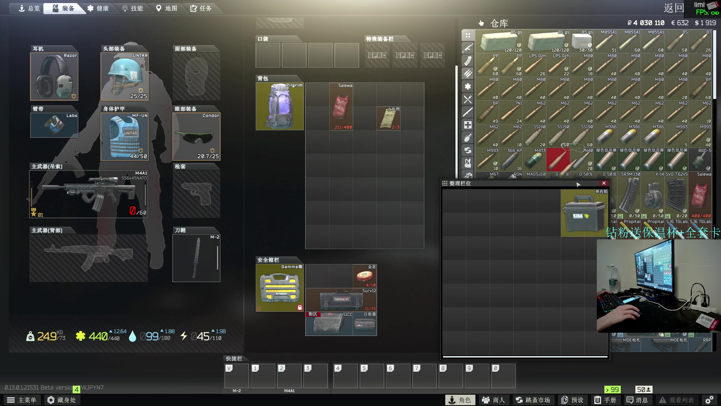Select the empty 枪套 holster slot
The image size is (721, 406).
click(196, 194)
